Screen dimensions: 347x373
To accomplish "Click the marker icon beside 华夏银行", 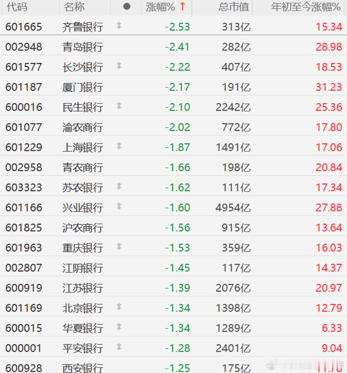I will (x=119, y=327).
